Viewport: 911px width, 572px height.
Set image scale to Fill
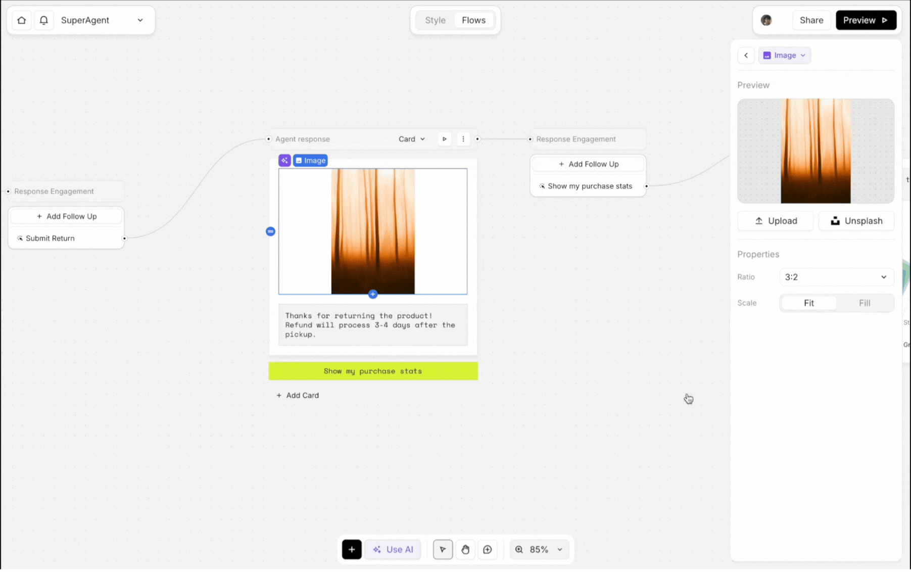865,303
